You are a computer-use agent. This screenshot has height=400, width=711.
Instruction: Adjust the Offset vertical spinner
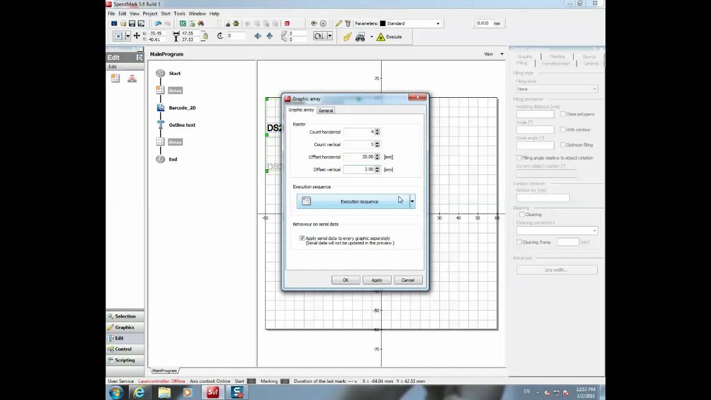377,169
